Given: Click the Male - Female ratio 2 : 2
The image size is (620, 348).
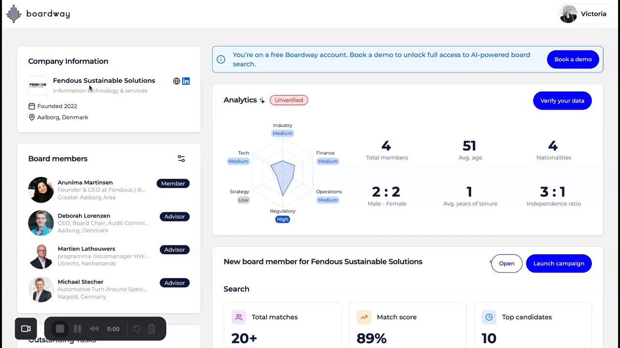Looking at the screenshot, I should 386,192.
